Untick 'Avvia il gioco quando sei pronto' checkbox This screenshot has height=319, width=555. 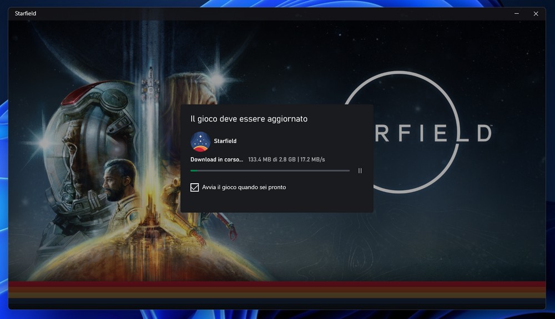click(194, 188)
